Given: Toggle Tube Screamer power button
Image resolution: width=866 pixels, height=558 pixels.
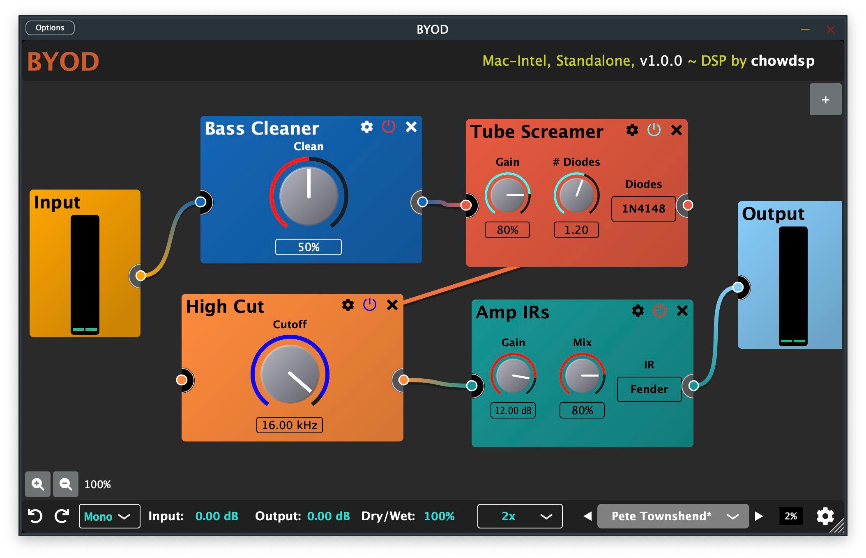Looking at the screenshot, I should coord(654,130).
